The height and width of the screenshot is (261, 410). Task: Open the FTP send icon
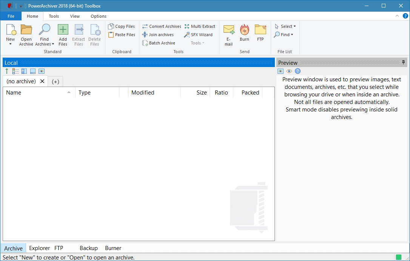pyautogui.click(x=260, y=30)
